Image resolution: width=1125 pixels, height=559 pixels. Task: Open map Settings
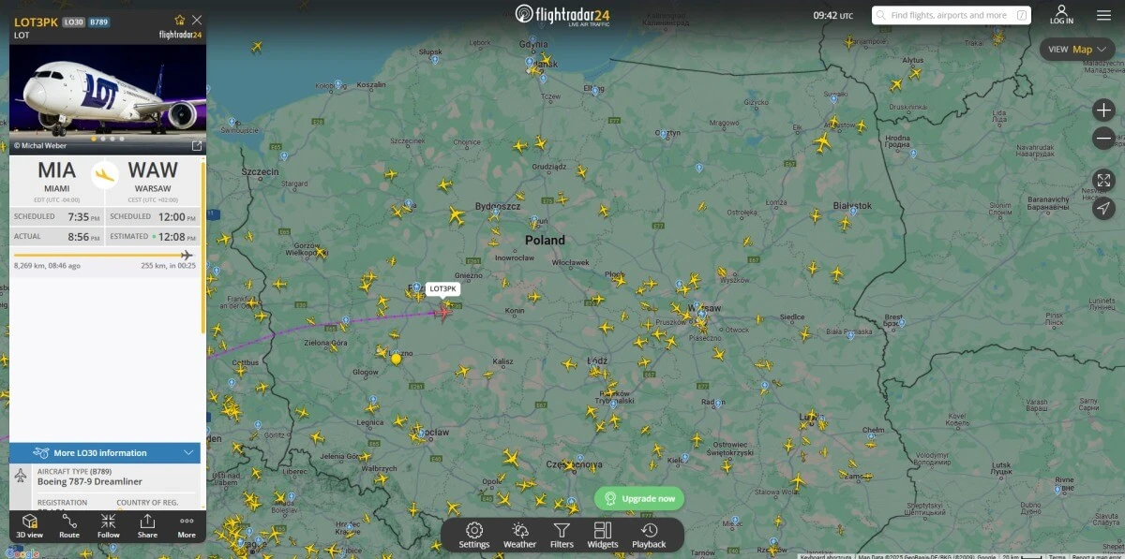[x=474, y=536]
